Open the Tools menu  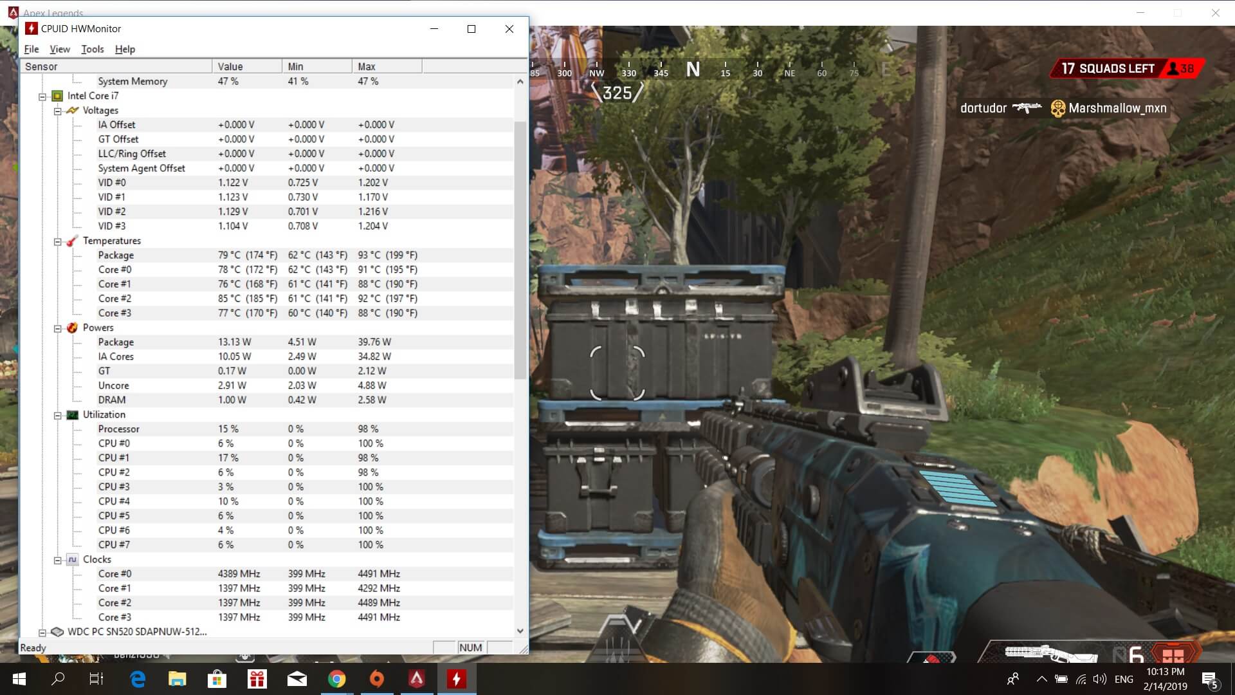pos(93,49)
